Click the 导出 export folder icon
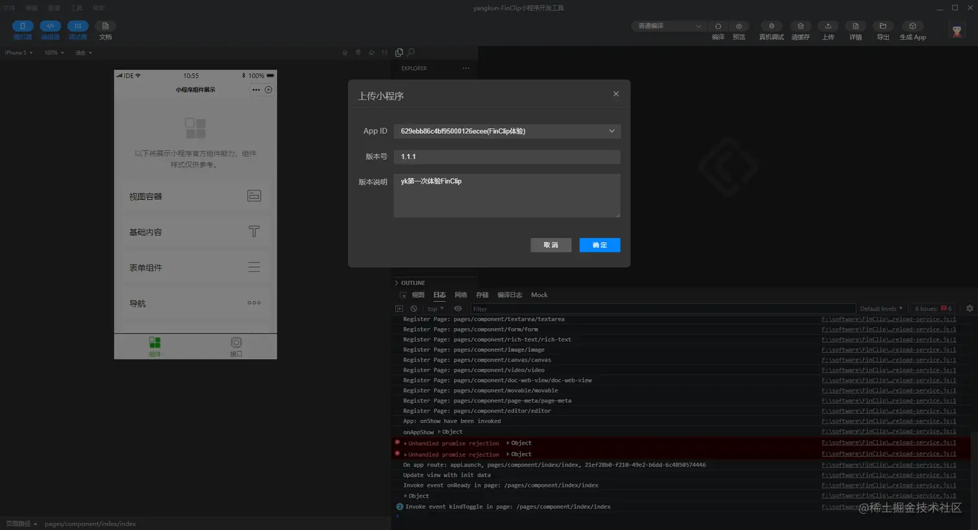The width and height of the screenshot is (978, 530). (883, 27)
